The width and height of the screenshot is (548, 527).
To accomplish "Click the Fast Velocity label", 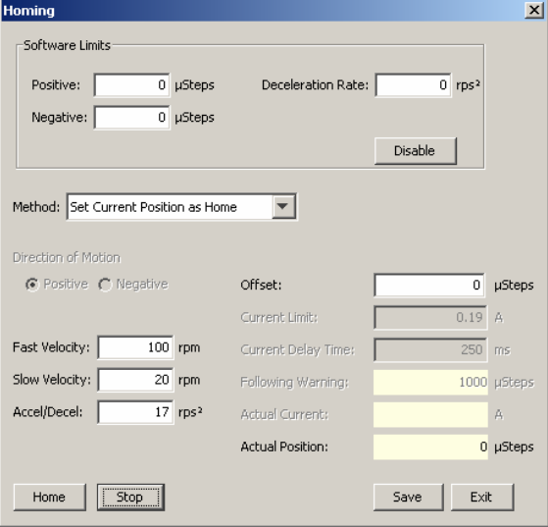I will [51, 347].
